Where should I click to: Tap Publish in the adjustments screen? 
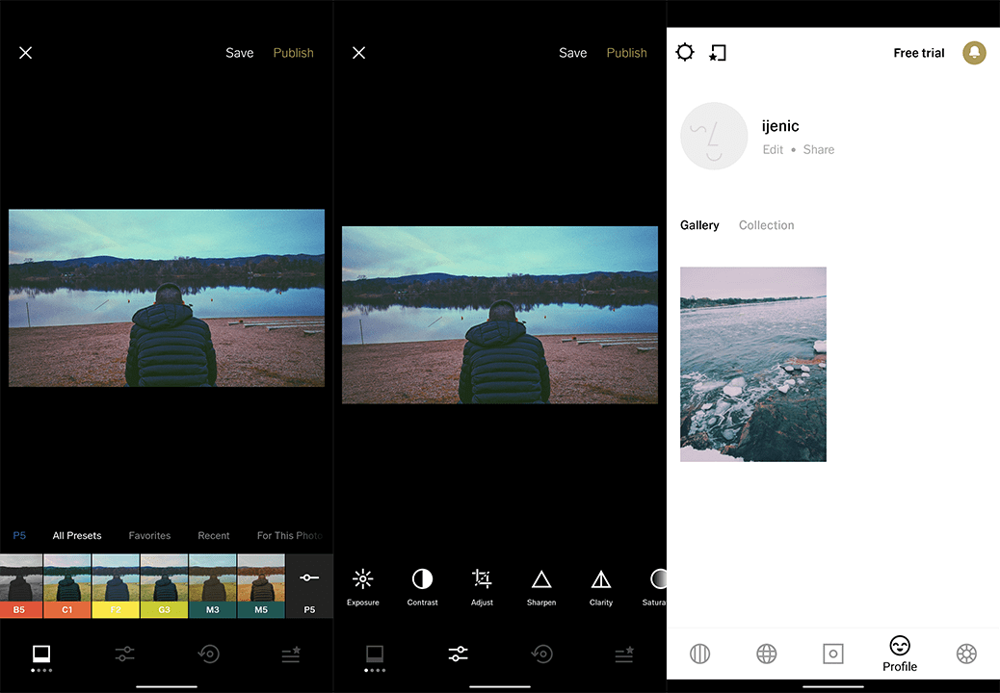[627, 53]
